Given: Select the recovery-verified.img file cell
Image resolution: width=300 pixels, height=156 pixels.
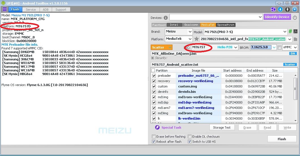Looking at the screenshot, I should [x=198, y=81].
